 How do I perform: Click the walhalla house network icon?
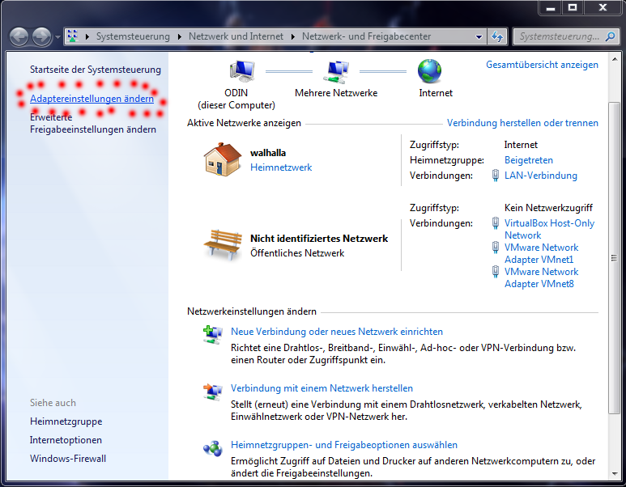pyautogui.click(x=223, y=159)
